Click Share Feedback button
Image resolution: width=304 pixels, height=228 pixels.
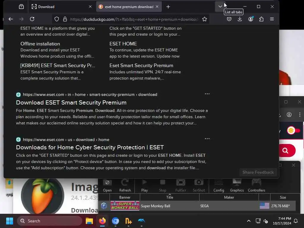tap(258, 172)
